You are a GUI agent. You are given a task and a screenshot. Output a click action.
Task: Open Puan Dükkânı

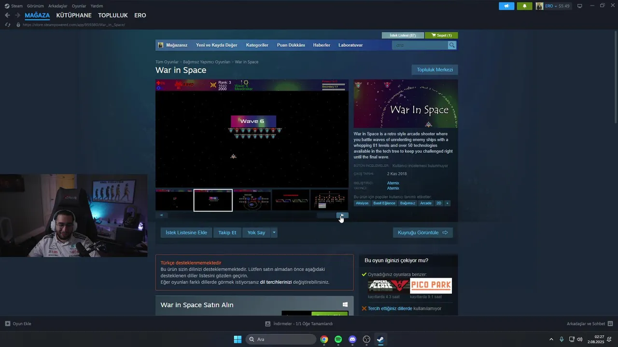coord(291,45)
